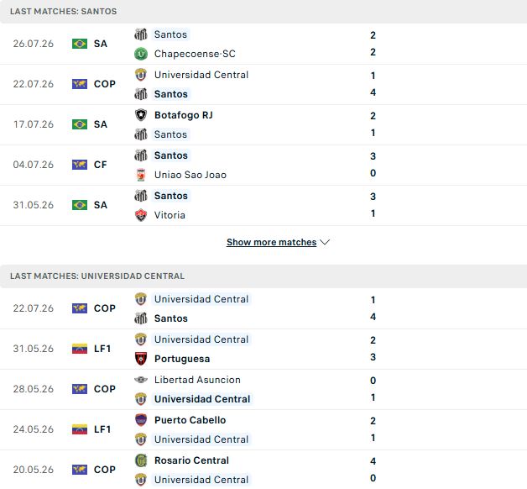Click the LF1 league label on 24.05.26

pyautogui.click(x=102, y=429)
